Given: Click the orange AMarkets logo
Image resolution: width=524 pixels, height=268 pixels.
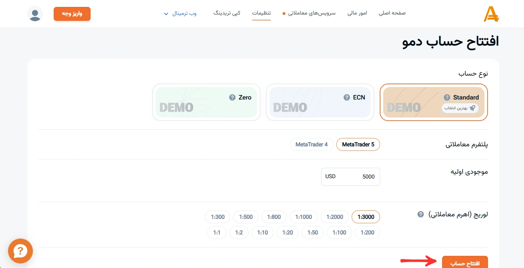Looking at the screenshot, I should point(491,14).
